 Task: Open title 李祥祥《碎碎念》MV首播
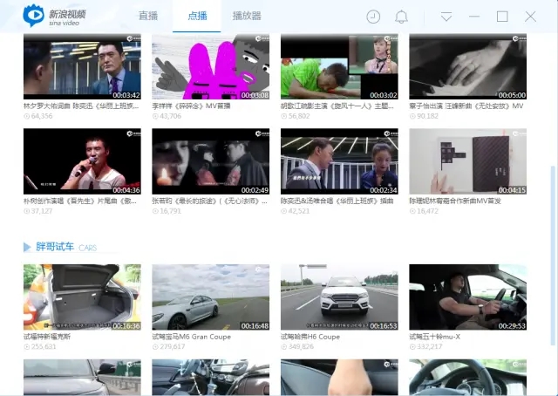[x=191, y=106]
